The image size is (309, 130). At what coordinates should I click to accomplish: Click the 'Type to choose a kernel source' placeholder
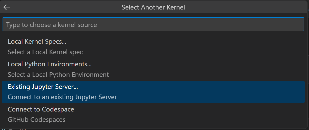coord(52,25)
